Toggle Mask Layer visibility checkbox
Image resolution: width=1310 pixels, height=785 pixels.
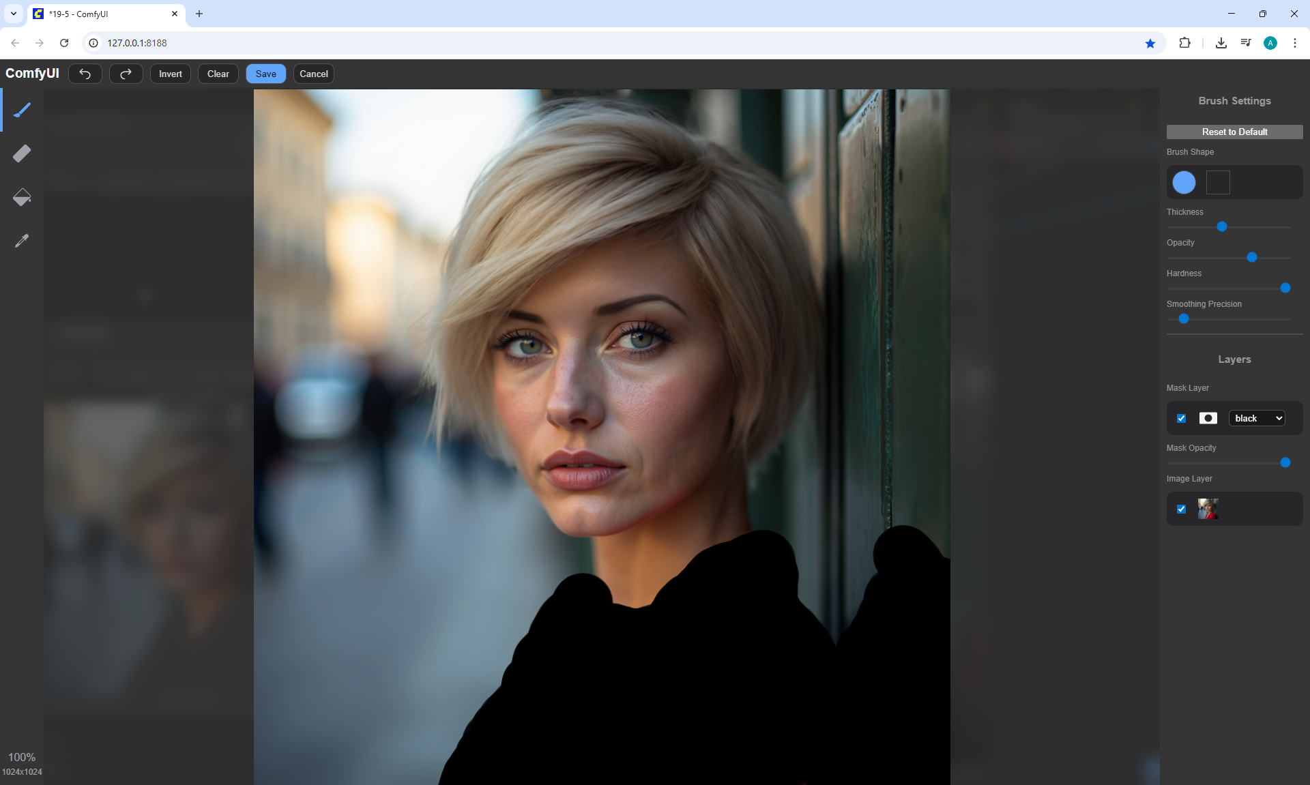pyautogui.click(x=1182, y=418)
